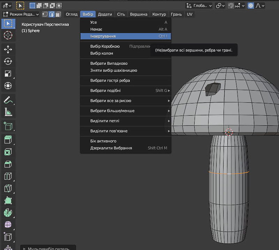Set selection mode to Extend icon
279x250 pixels.
click(39, 6)
